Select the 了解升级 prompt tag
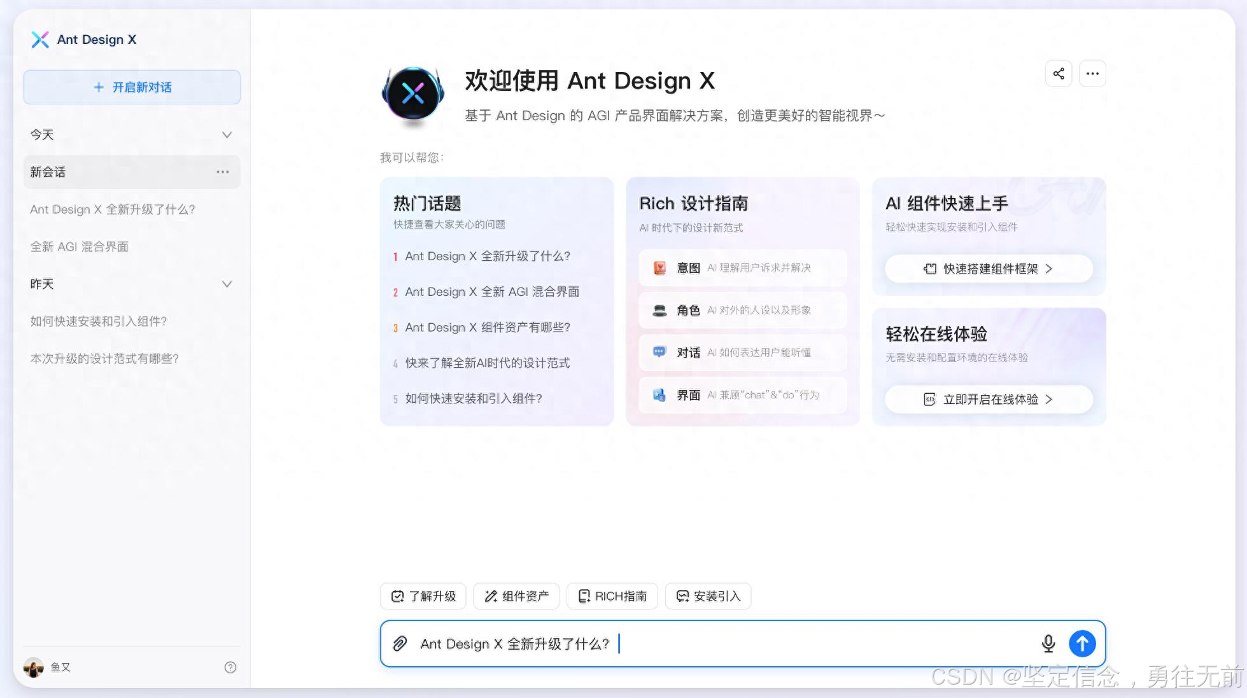Image resolution: width=1247 pixels, height=698 pixels. (423, 596)
